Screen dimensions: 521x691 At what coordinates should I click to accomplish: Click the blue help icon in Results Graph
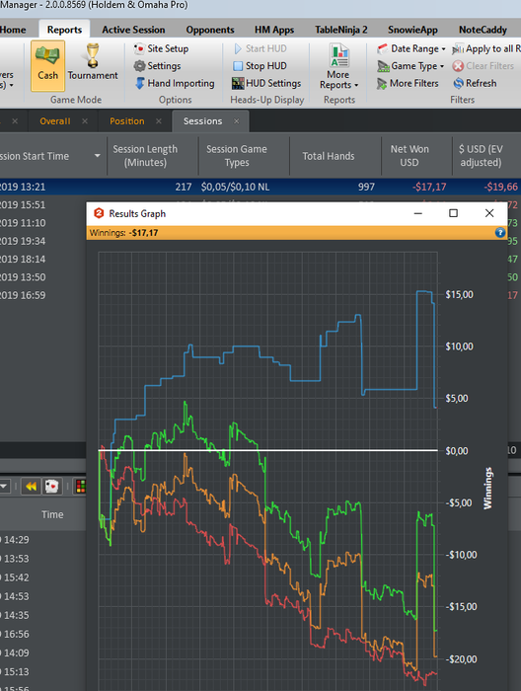pos(500,232)
